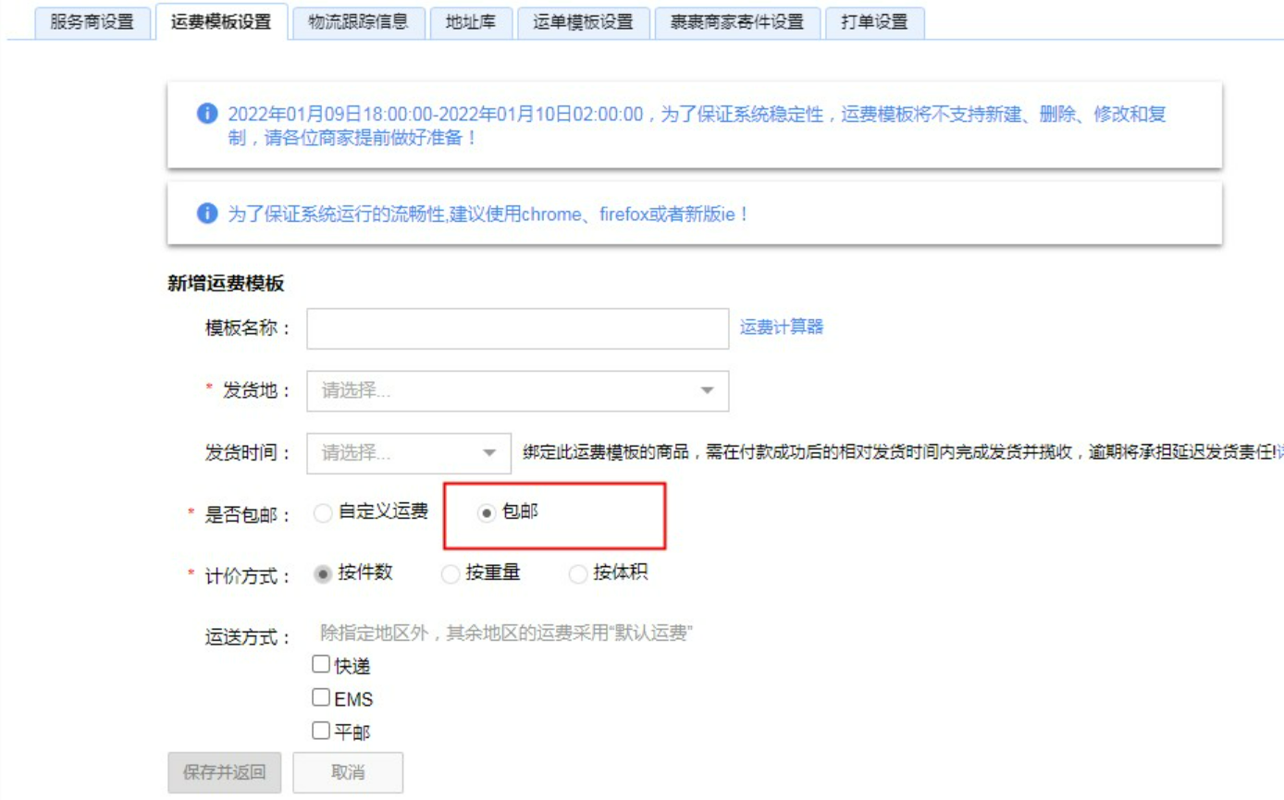Check the 平邮 checkbox

click(x=321, y=731)
